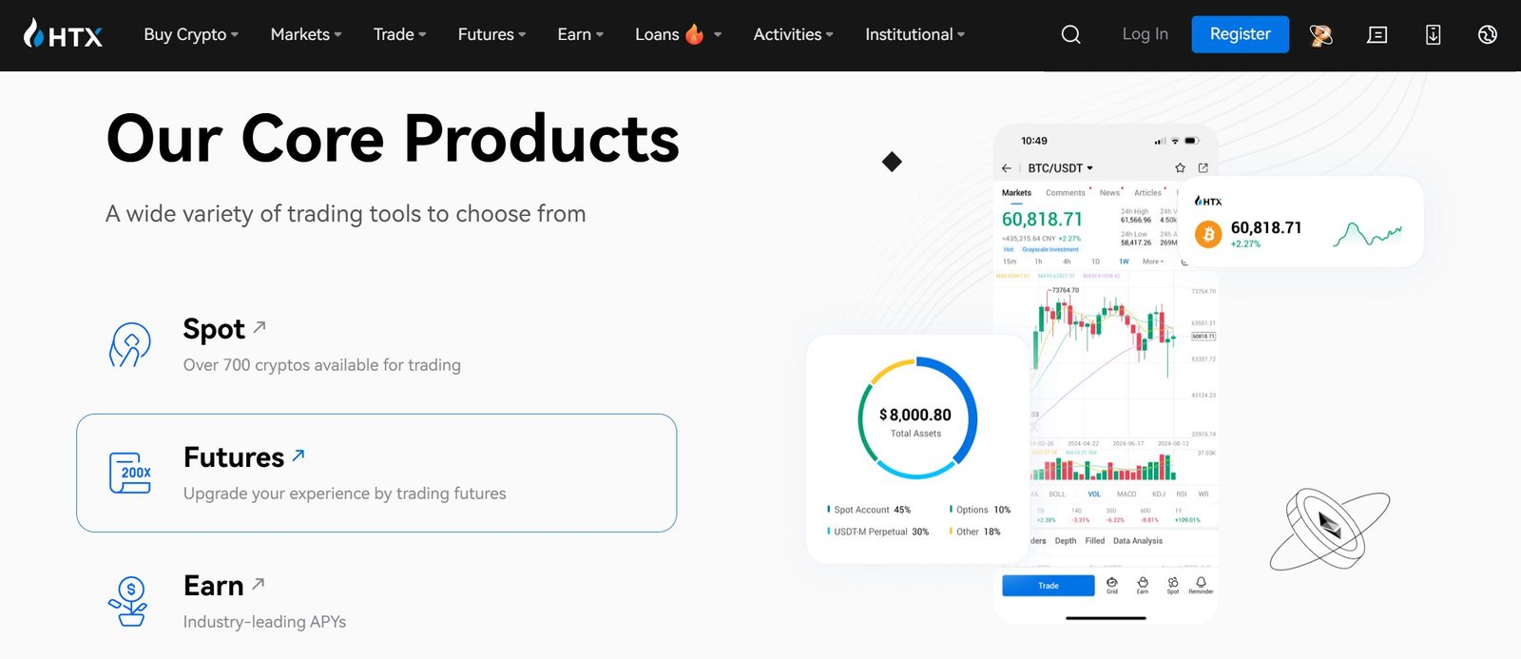Switch to the News tab on the chart
The width and height of the screenshot is (1521, 659).
point(1108,192)
